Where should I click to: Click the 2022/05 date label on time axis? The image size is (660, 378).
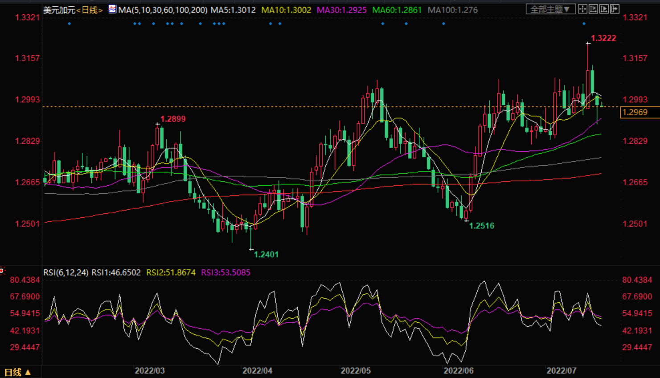pyautogui.click(x=355, y=371)
